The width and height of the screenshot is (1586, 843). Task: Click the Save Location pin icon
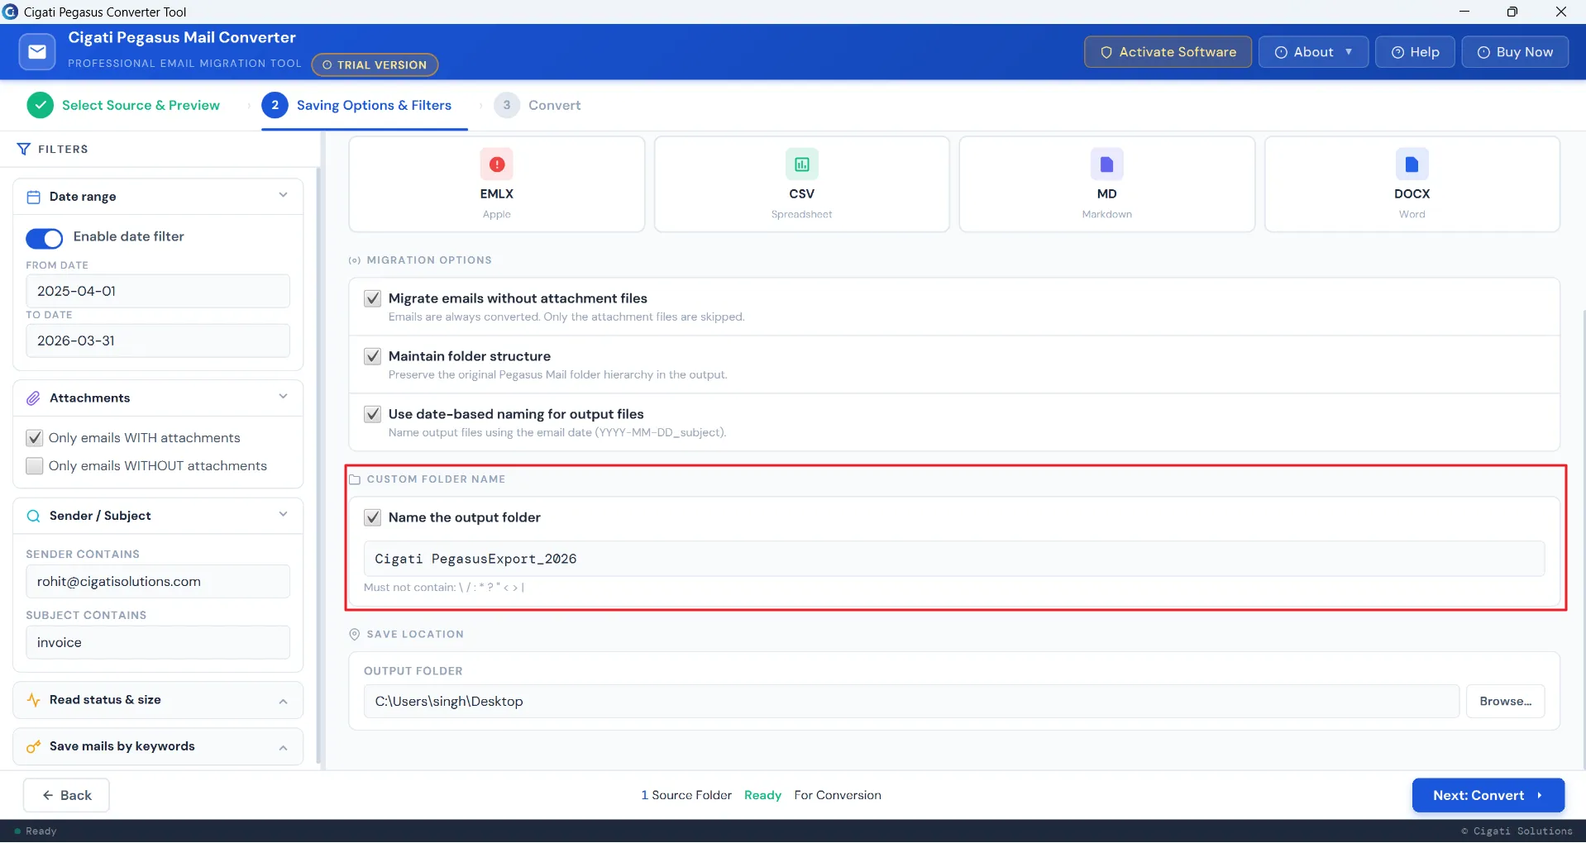point(355,634)
